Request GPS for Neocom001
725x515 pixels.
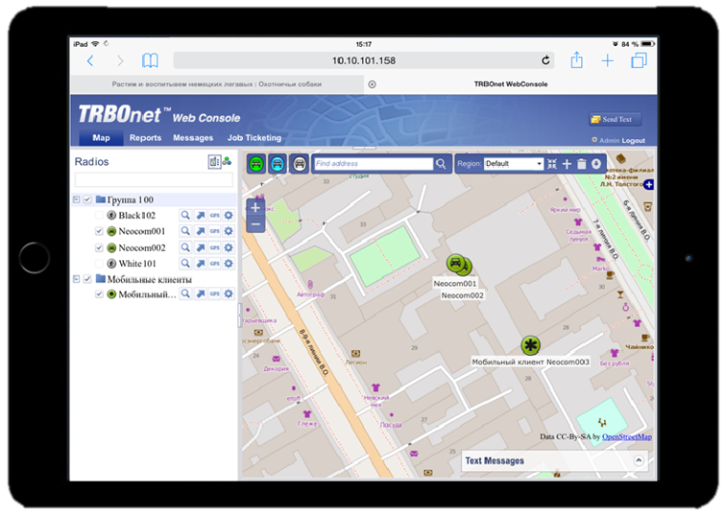tap(214, 231)
